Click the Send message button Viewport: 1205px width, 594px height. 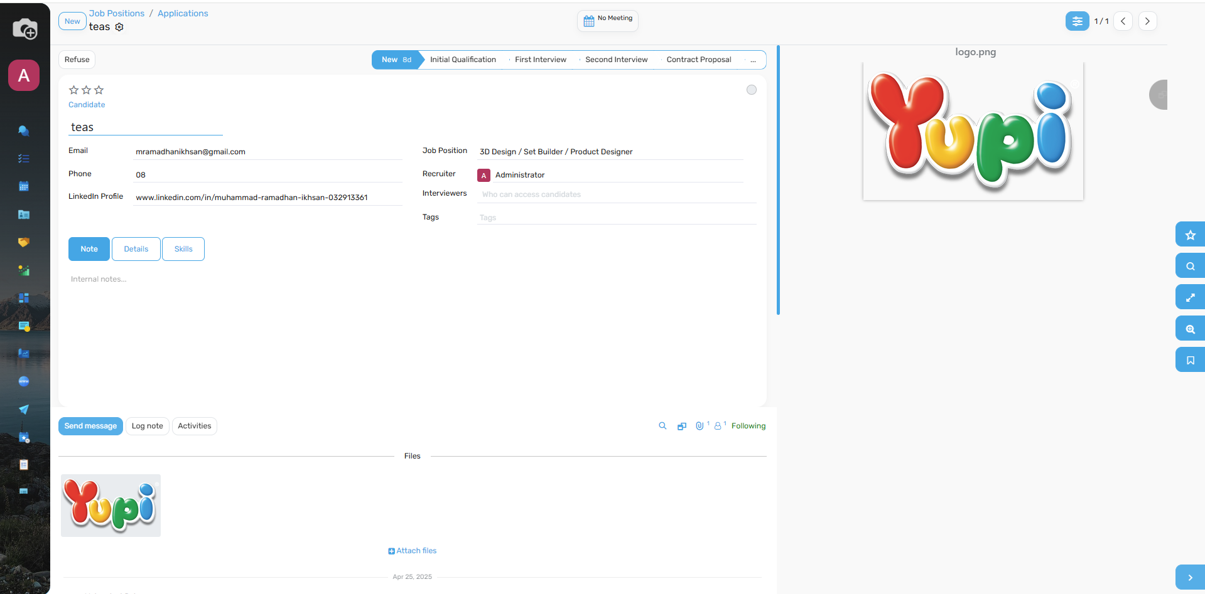point(90,426)
